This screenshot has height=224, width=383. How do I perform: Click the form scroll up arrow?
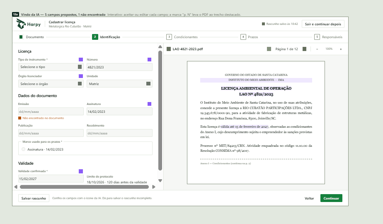coord(160,47)
